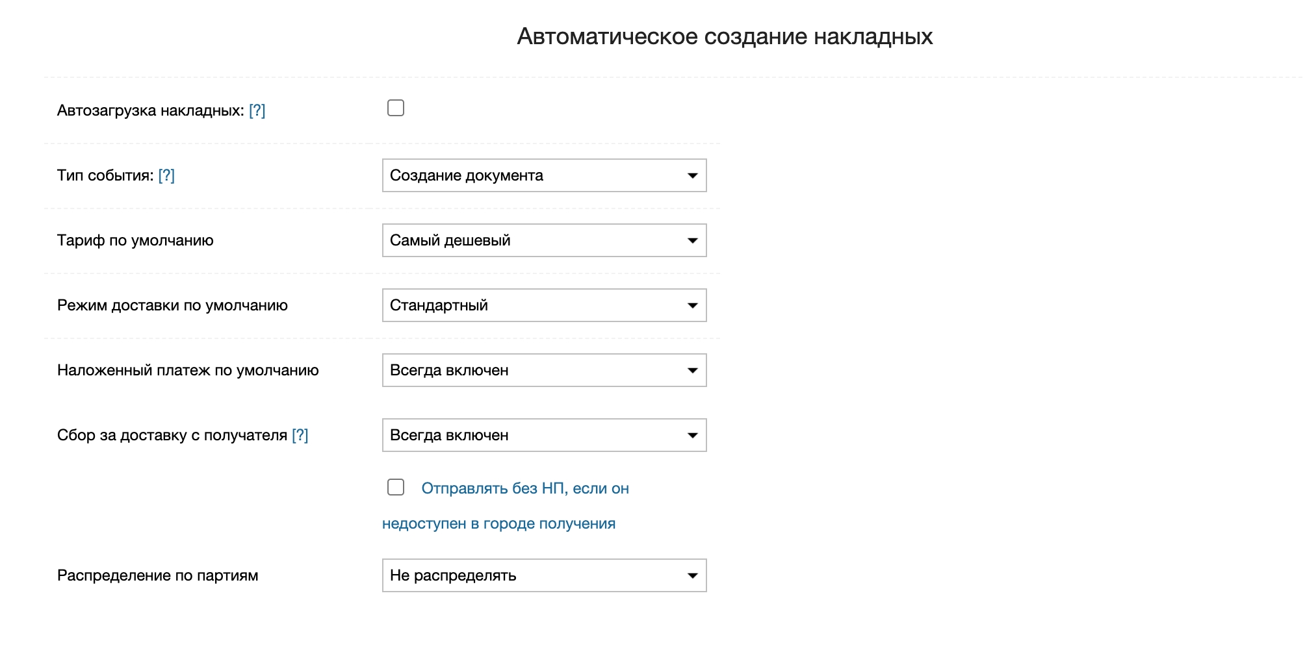Click the Режим доставки по умолчанию label
Viewport: 1305px width, 652px height.
(x=172, y=305)
